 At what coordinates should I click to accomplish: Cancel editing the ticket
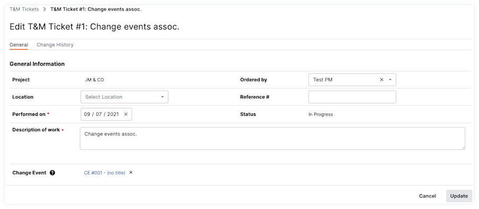[427, 196]
